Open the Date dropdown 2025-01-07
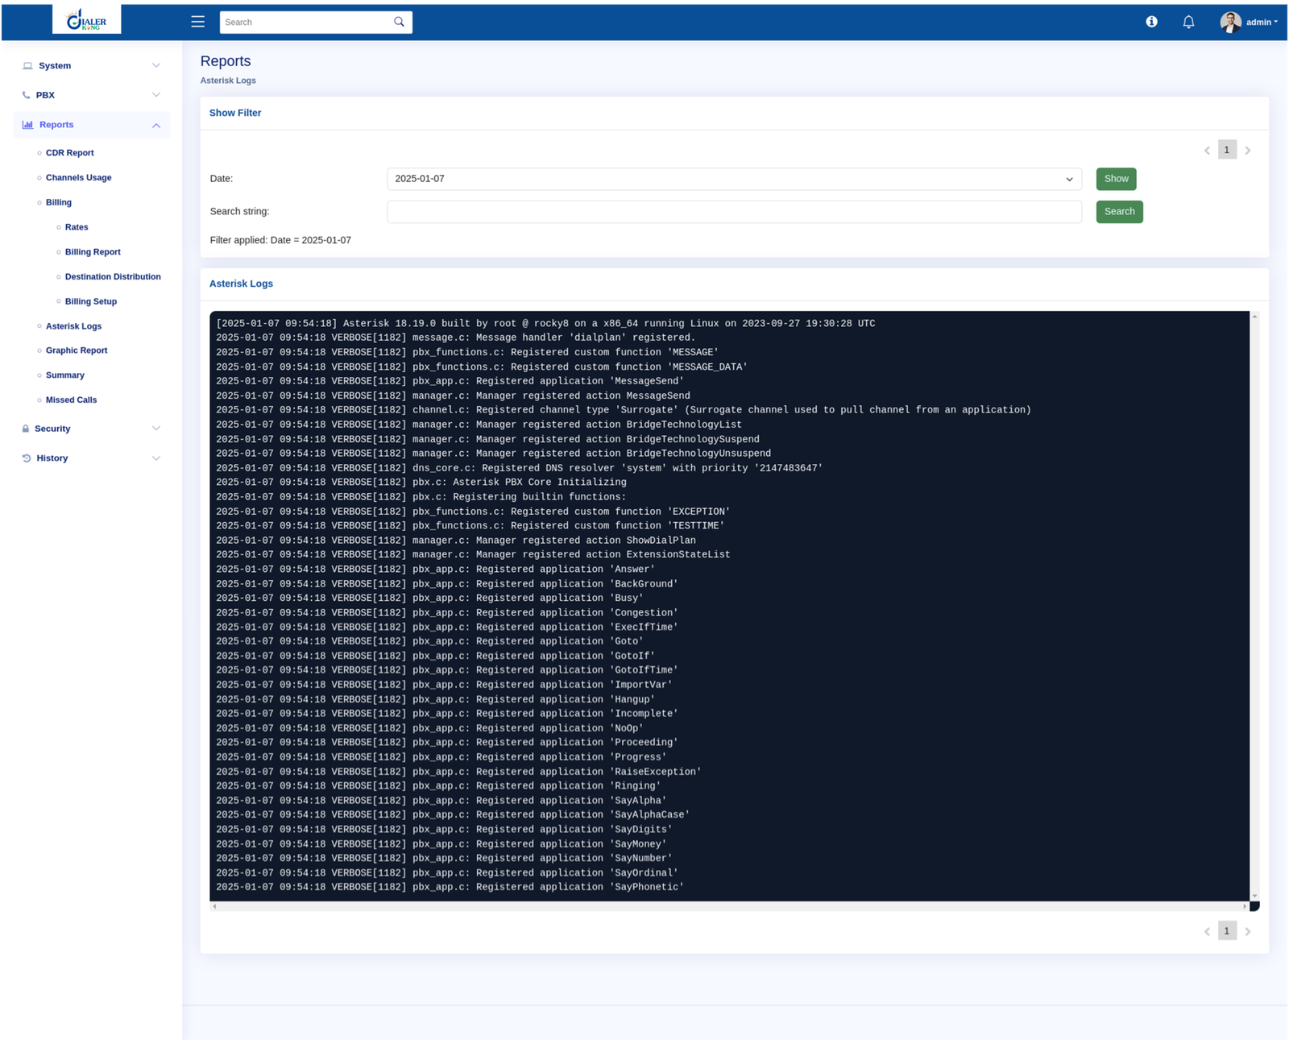 tap(734, 179)
